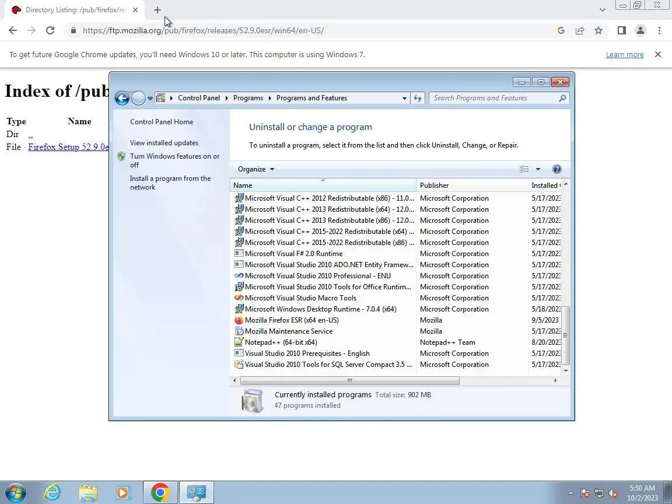
Task: Open Chrome three-dot menu
Action: [659, 30]
